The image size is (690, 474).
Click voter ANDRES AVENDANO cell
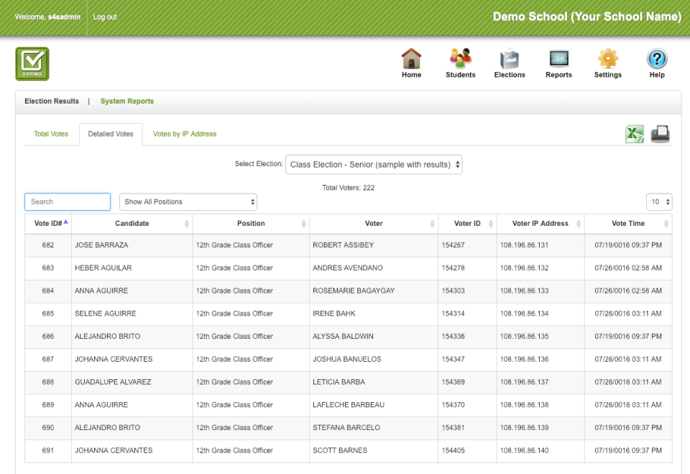point(374,268)
